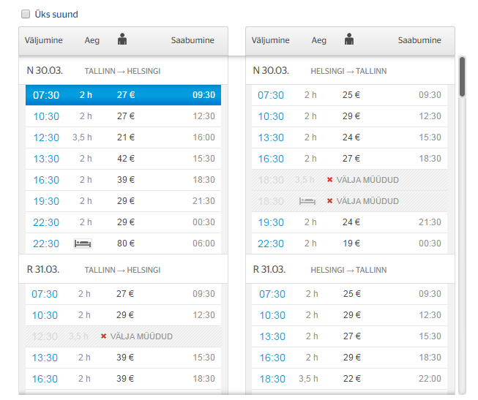
Task: Pick 13:30 Tallinn–Helsingi departure priced 42 €
Action: 123,159
